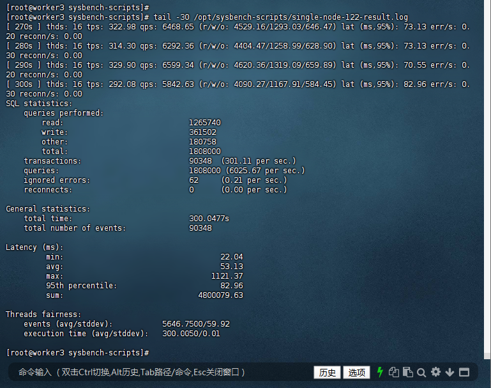491x388 pixels.
Task: Open settings via the gear icon
Action: tap(435, 372)
